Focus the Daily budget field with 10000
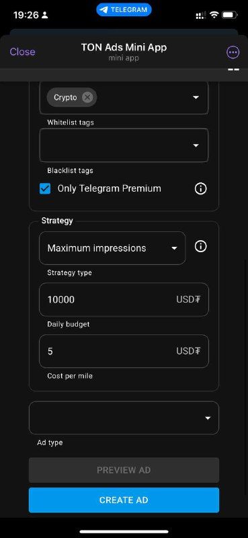 [124, 299]
